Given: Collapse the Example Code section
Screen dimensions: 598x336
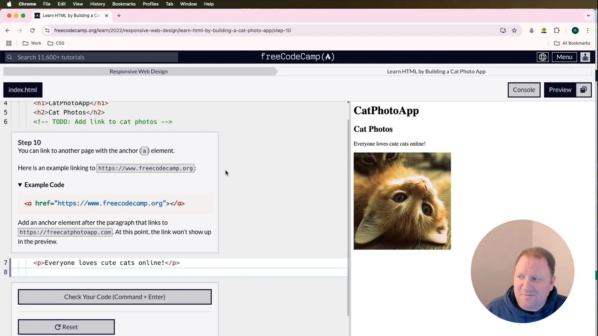Looking at the screenshot, I should (41, 185).
